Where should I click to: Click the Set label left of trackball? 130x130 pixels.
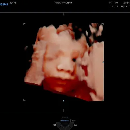click(x=54, y=125)
